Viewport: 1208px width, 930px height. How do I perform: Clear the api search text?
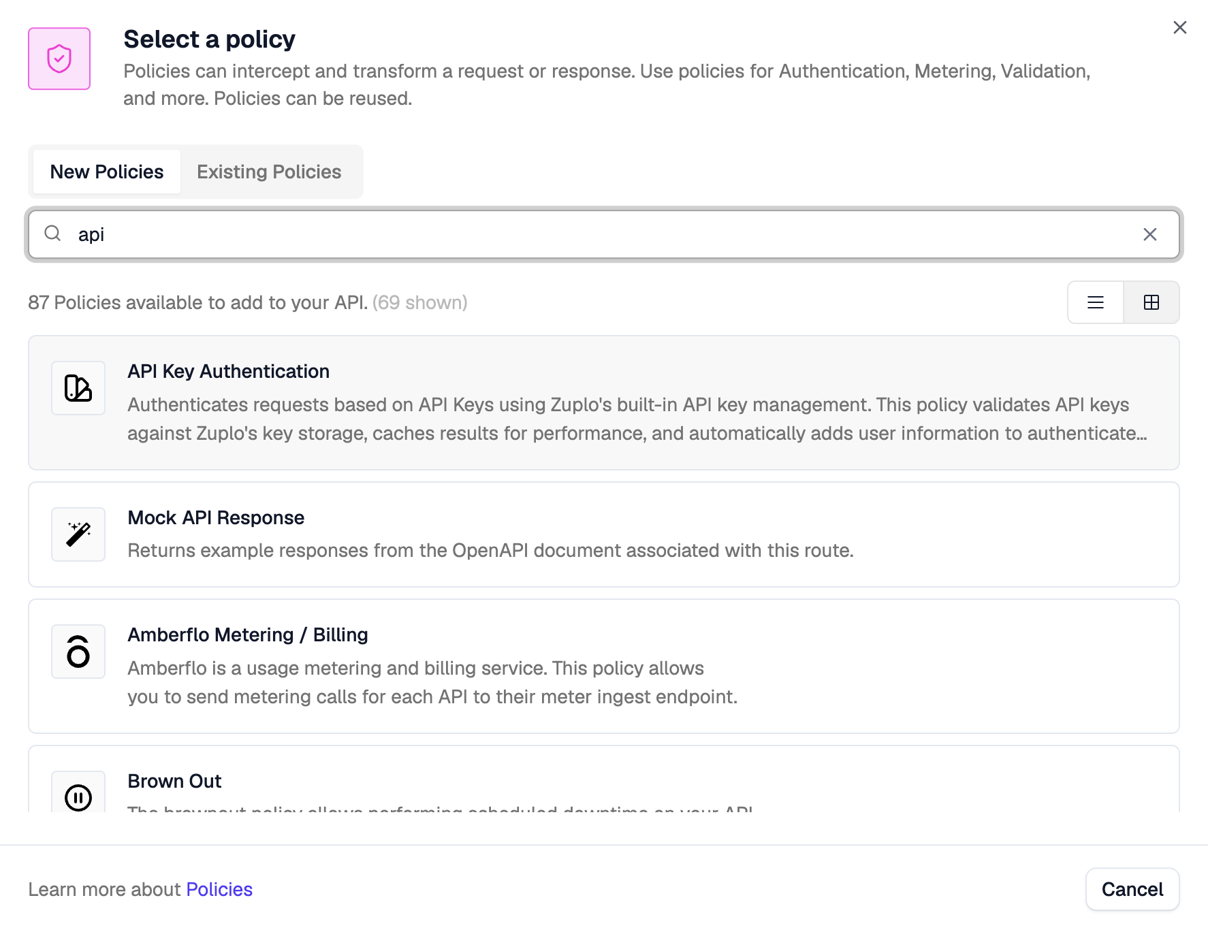(1151, 234)
